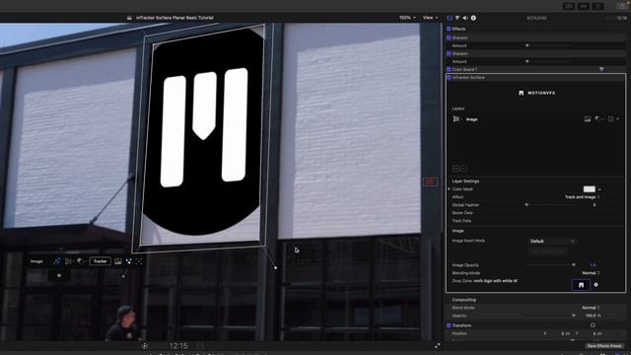Image resolution: width=631 pixels, height=355 pixels.
Task: Disable the first Sharpen effect checkbox
Action: click(449, 37)
